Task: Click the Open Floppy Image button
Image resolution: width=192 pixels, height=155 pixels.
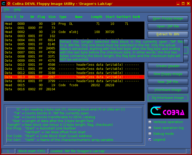Action: click(168, 18)
